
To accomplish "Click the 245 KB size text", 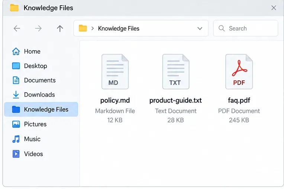I will [239, 120].
